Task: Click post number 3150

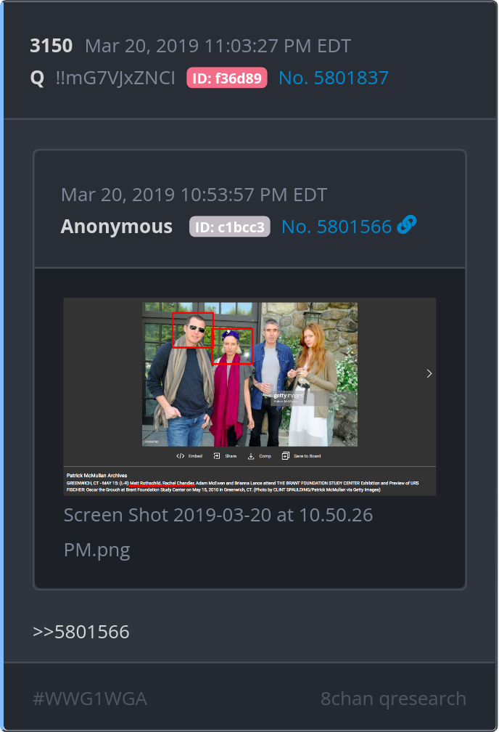Action: (51, 46)
